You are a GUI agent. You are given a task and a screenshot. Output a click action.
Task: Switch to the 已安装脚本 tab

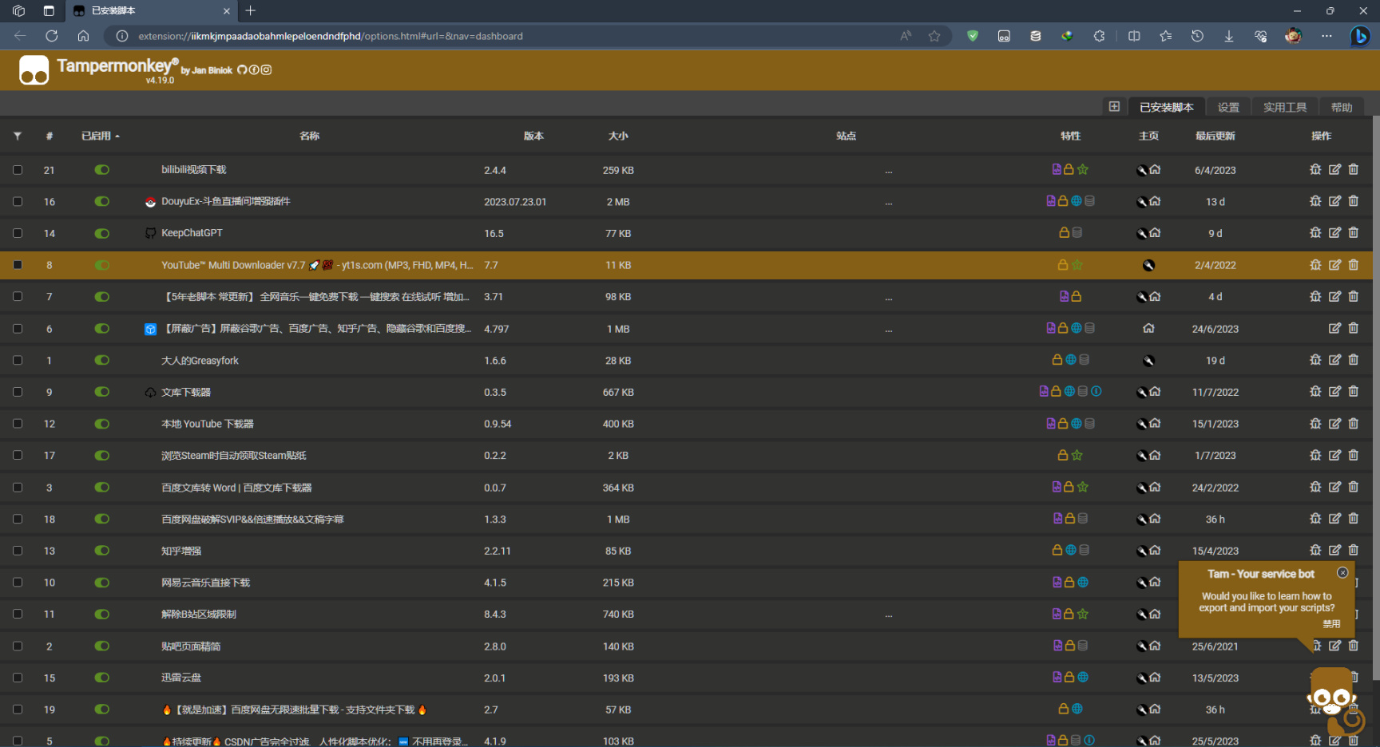1166,107
